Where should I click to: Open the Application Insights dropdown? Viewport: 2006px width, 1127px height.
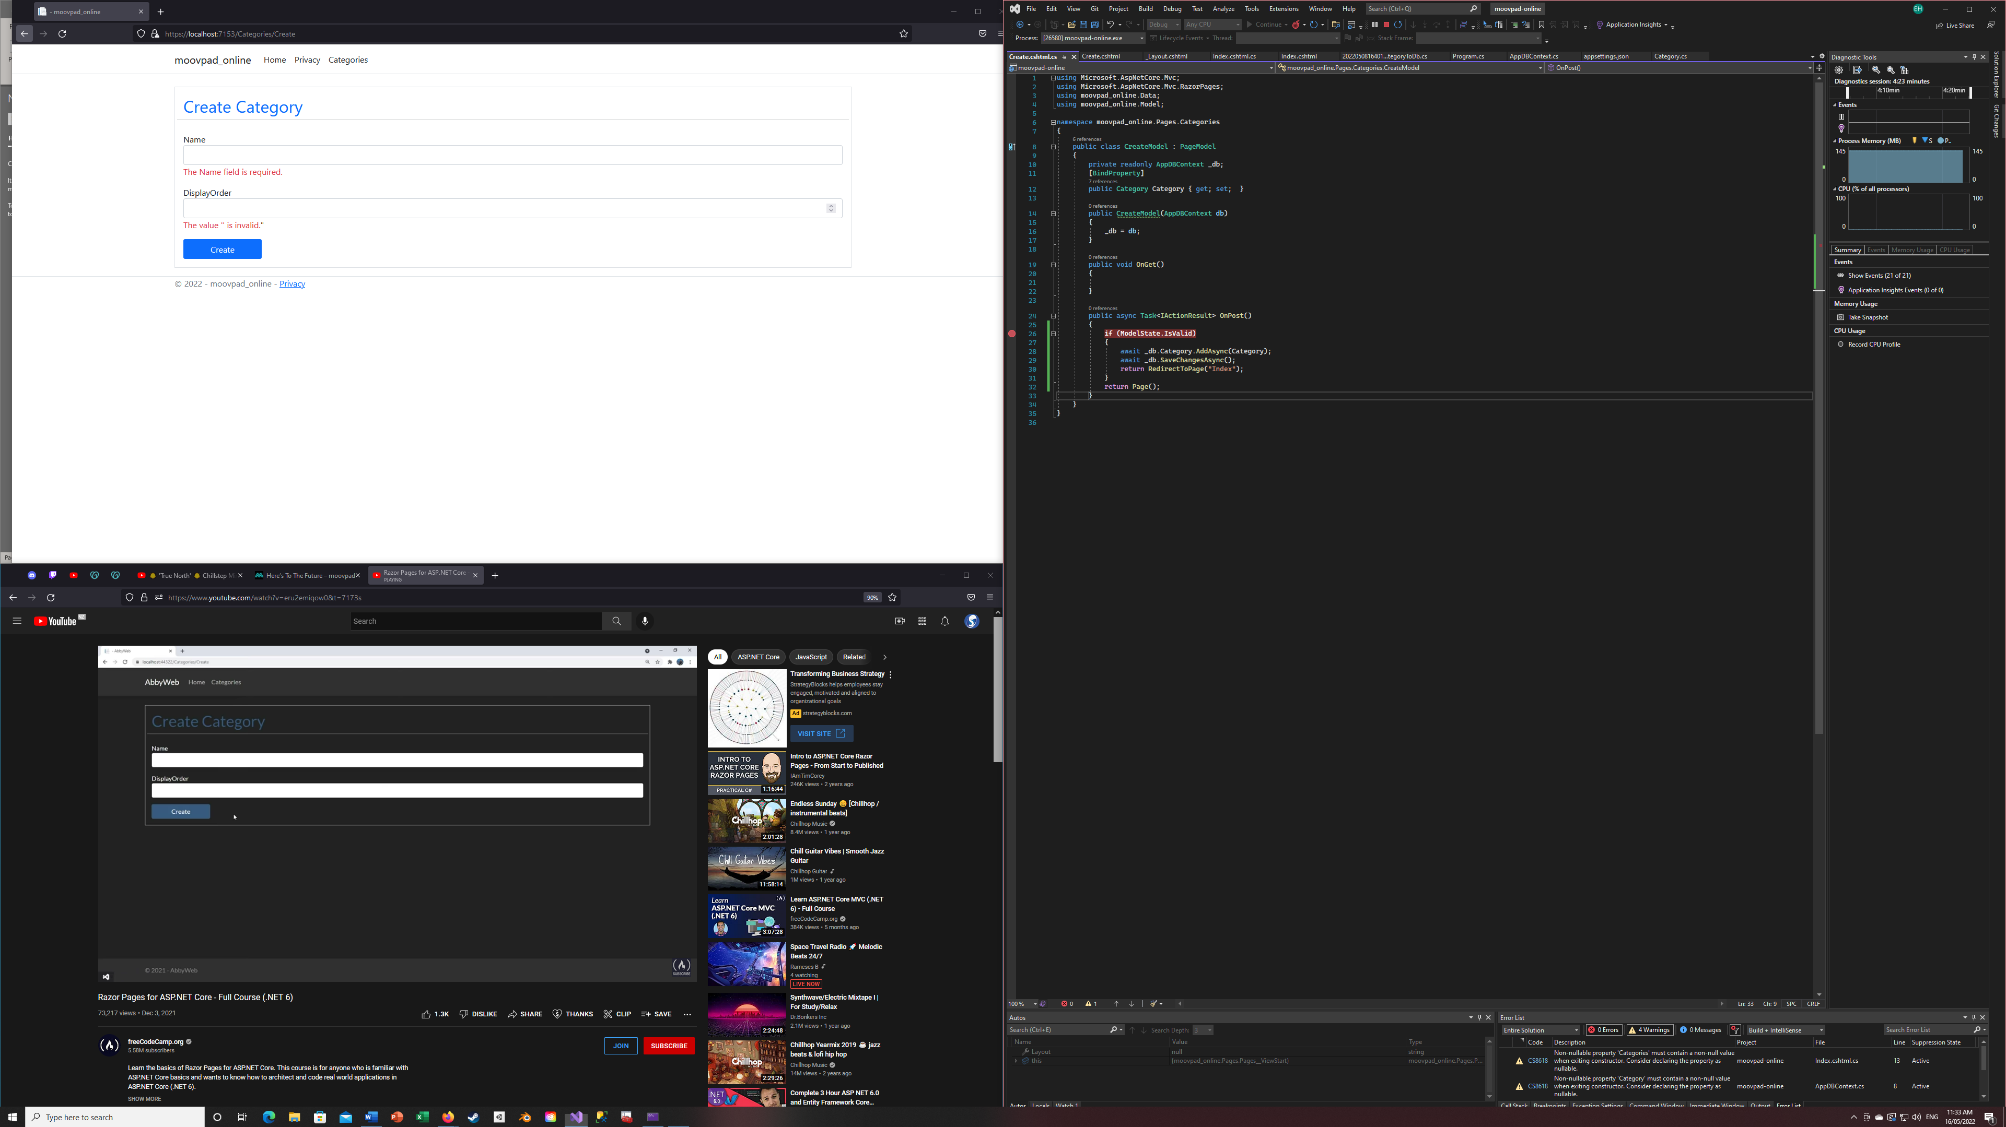(x=1633, y=25)
